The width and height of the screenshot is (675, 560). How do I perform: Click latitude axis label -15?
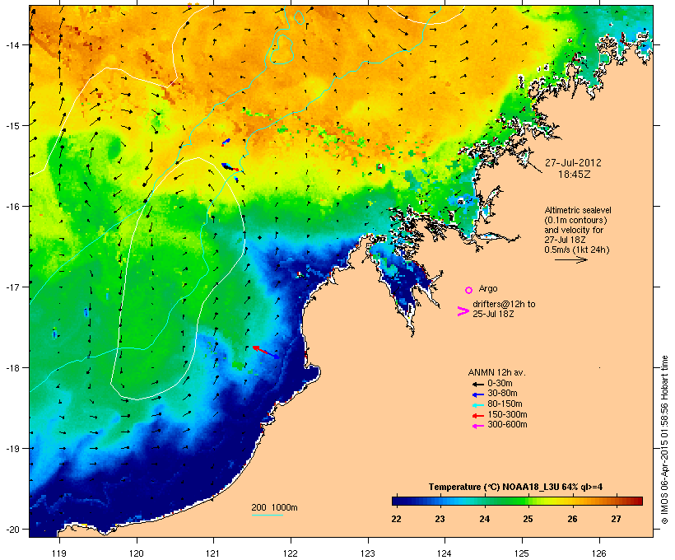(x=12, y=126)
